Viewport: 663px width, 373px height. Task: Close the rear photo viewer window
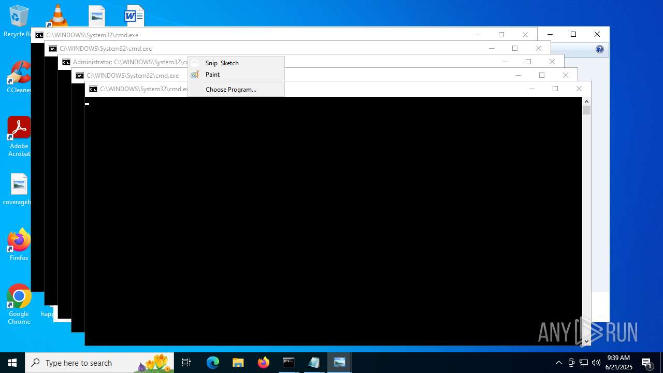click(597, 34)
